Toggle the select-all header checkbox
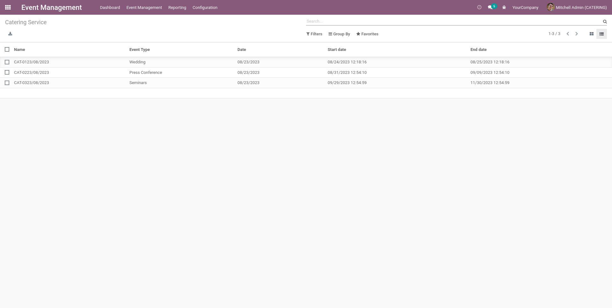Screen dimensions: 612x308 [x=7, y=49]
